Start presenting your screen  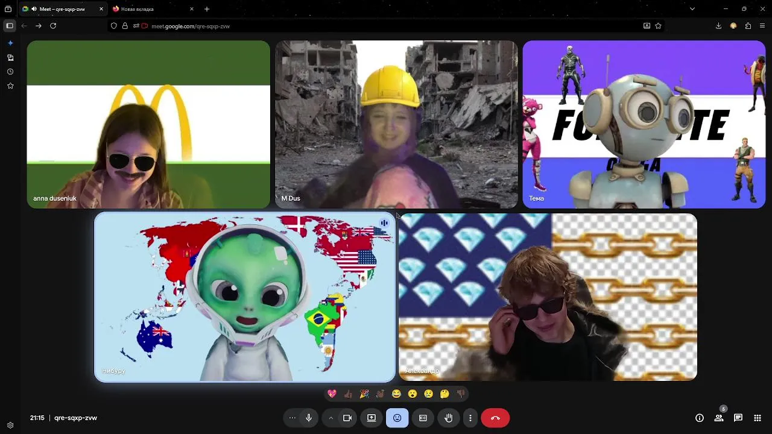pyautogui.click(x=372, y=418)
